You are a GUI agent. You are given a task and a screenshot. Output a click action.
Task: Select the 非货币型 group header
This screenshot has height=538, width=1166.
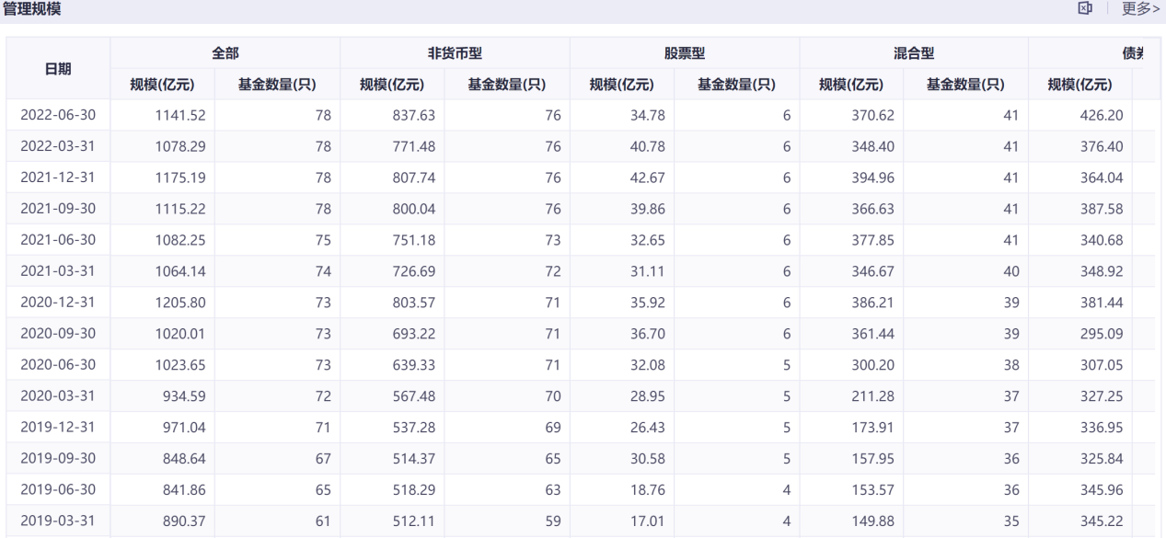click(x=455, y=53)
